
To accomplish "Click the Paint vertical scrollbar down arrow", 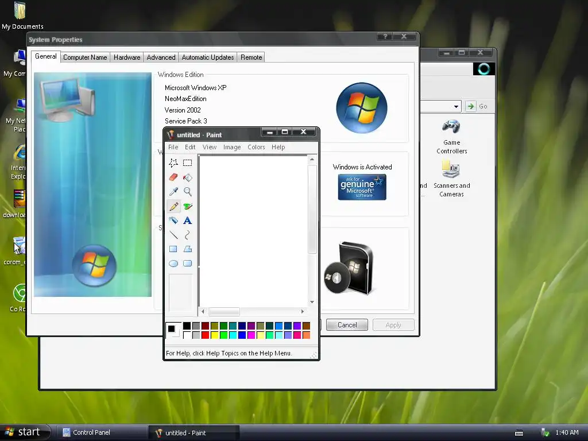I will point(312,302).
